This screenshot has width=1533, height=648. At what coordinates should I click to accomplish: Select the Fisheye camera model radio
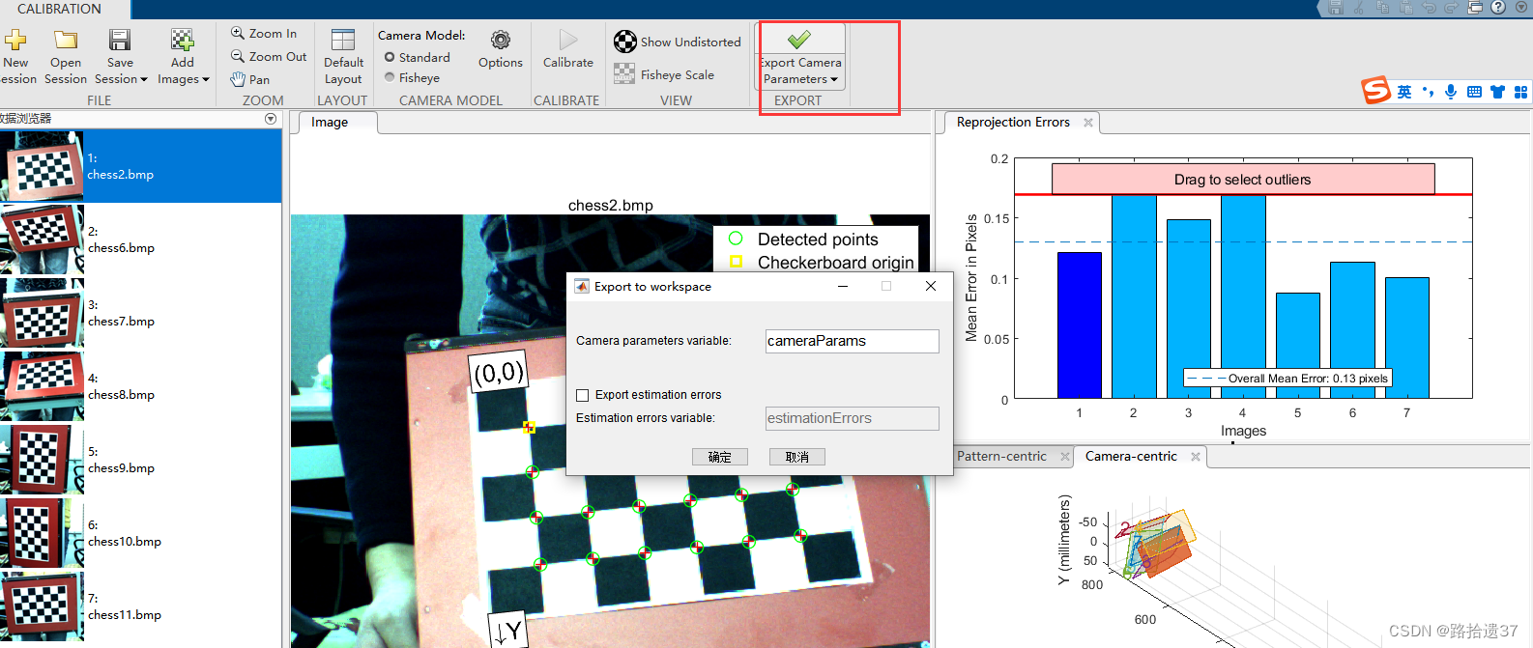(x=390, y=77)
